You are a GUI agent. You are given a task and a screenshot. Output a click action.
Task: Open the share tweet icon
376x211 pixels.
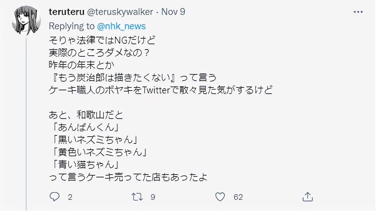tap(307, 197)
